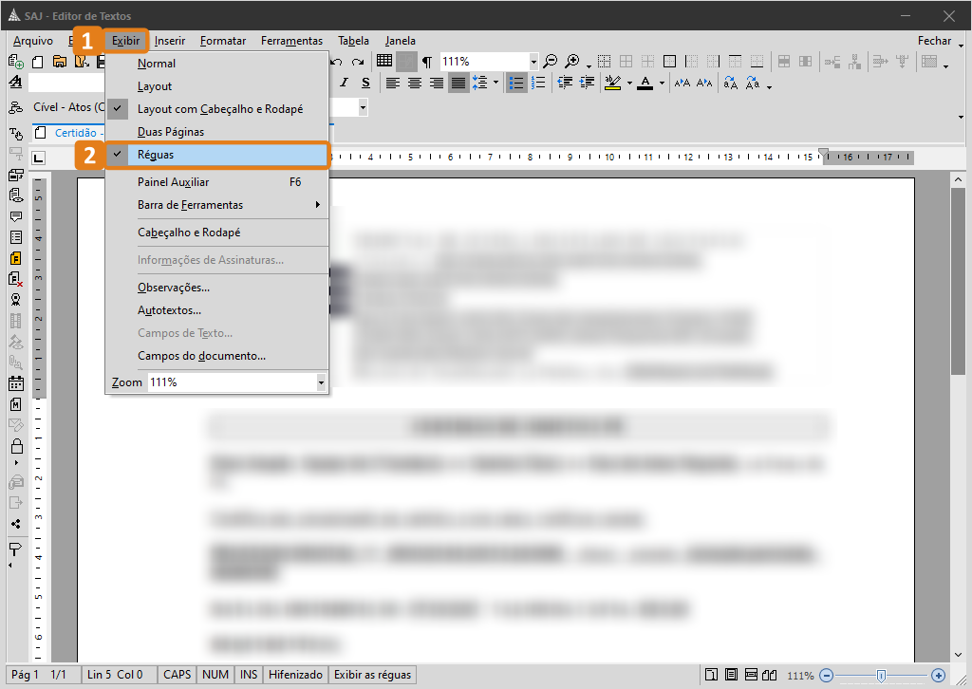Open the Formatar menu
Viewport: 972px width, 689px height.
coord(223,41)
